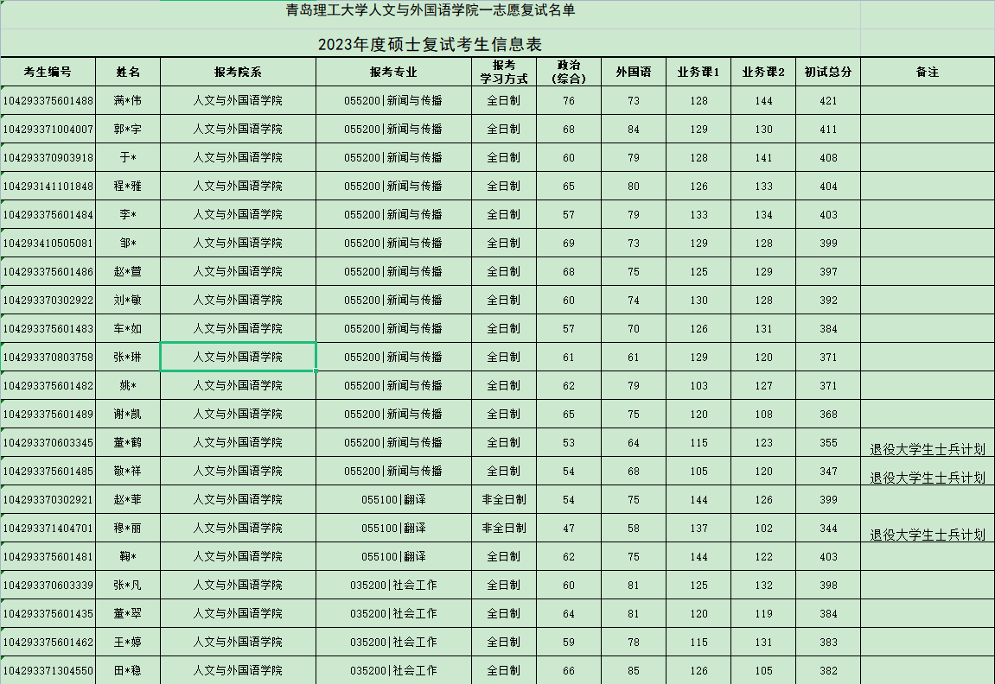995x684 pixels.
Task: Click 055100|翻译 cell in 鞠* row
Action: (x=393, y=556)
